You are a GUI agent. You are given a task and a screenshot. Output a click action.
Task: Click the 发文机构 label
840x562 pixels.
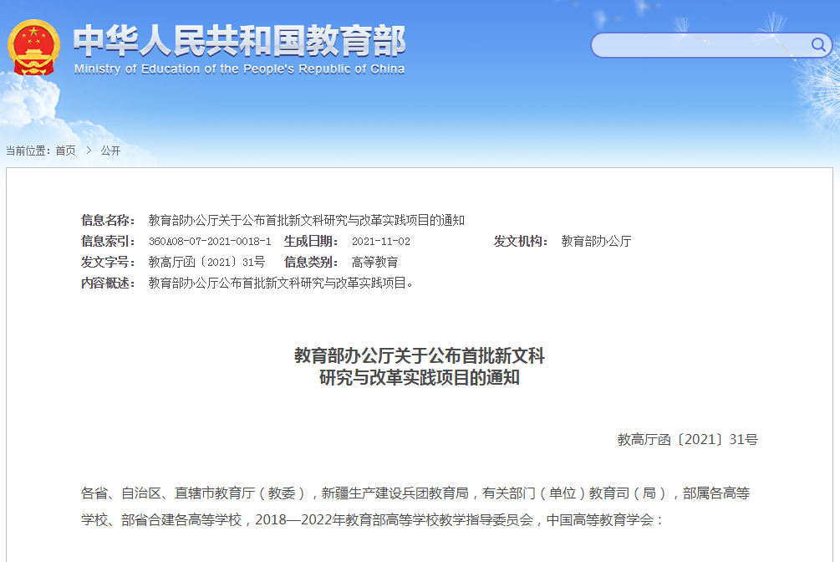click(521, 242)
